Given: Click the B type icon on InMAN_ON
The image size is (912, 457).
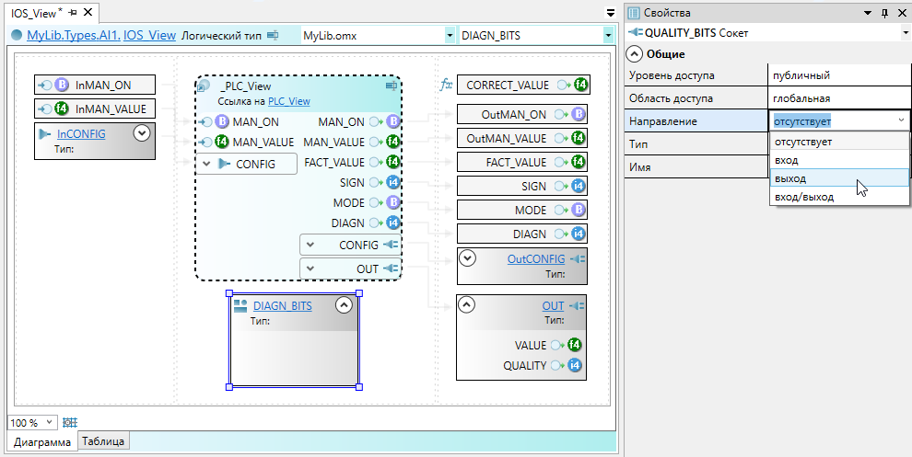Looking at the screenshot, I should [x=63, y=86].
